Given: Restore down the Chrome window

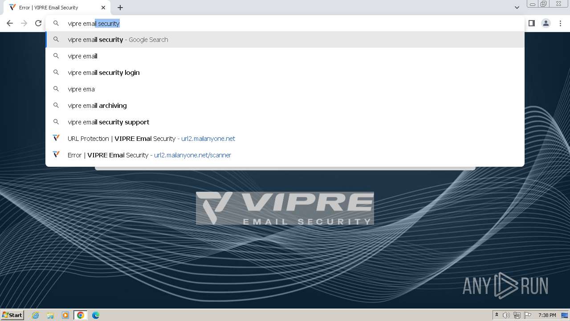Looking at the screenshot, I should [x=544, y=4].
